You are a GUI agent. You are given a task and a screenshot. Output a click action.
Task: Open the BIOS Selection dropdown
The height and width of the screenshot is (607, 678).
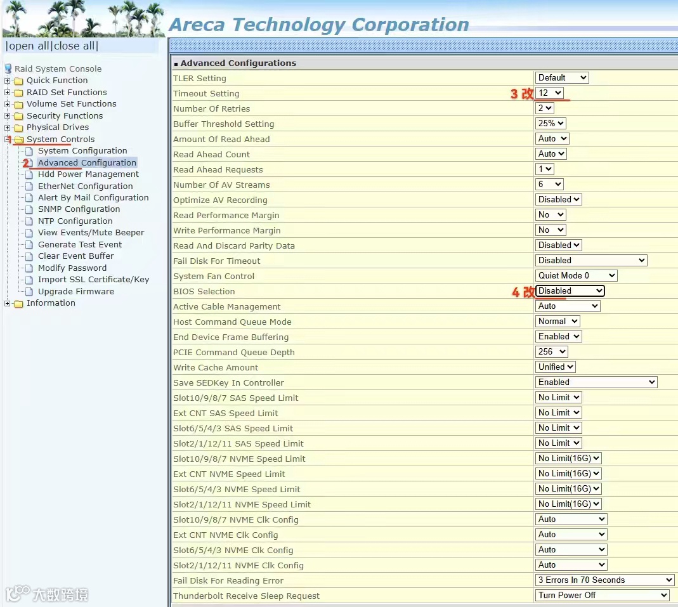pos(570,291)
